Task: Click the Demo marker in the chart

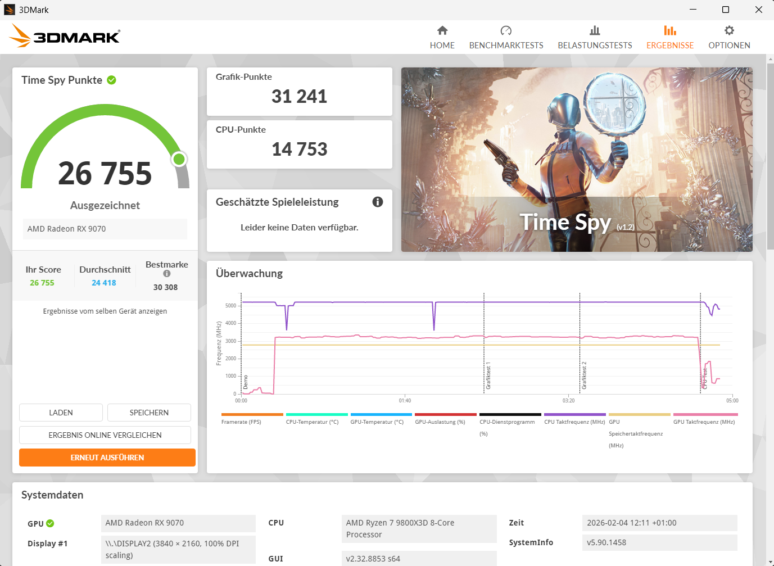Action: pos(246,383)
